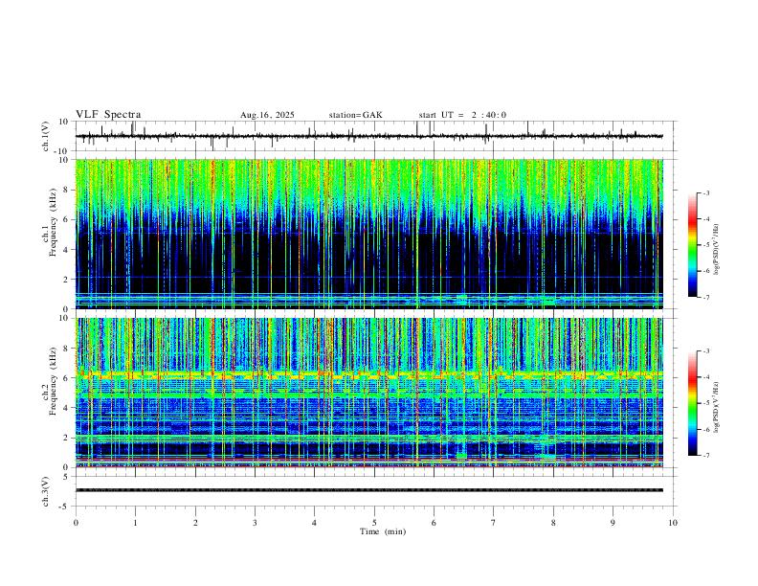This screenshot has height=586, width=758.
Task: Click the "8" kHz tick on ch.2 frequency axis
Action: (66, 349)
